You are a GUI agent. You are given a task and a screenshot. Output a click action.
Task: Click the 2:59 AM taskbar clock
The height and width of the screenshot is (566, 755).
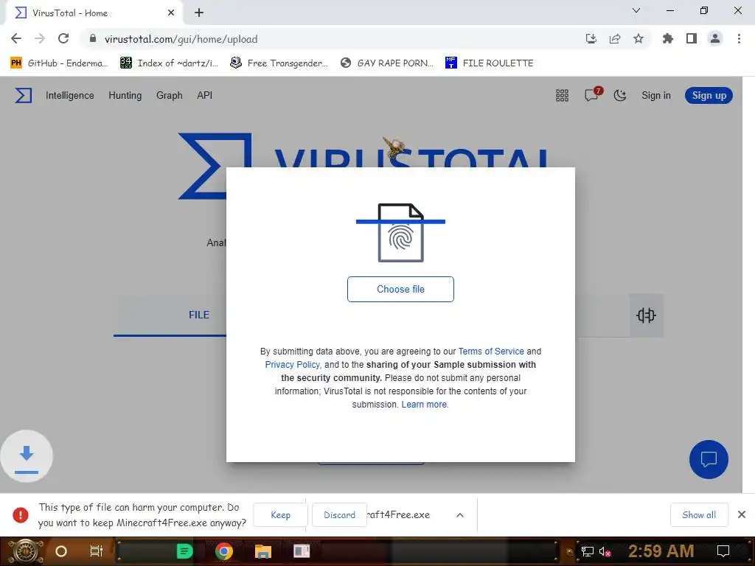pyautogui.click(x=661, y=551)
